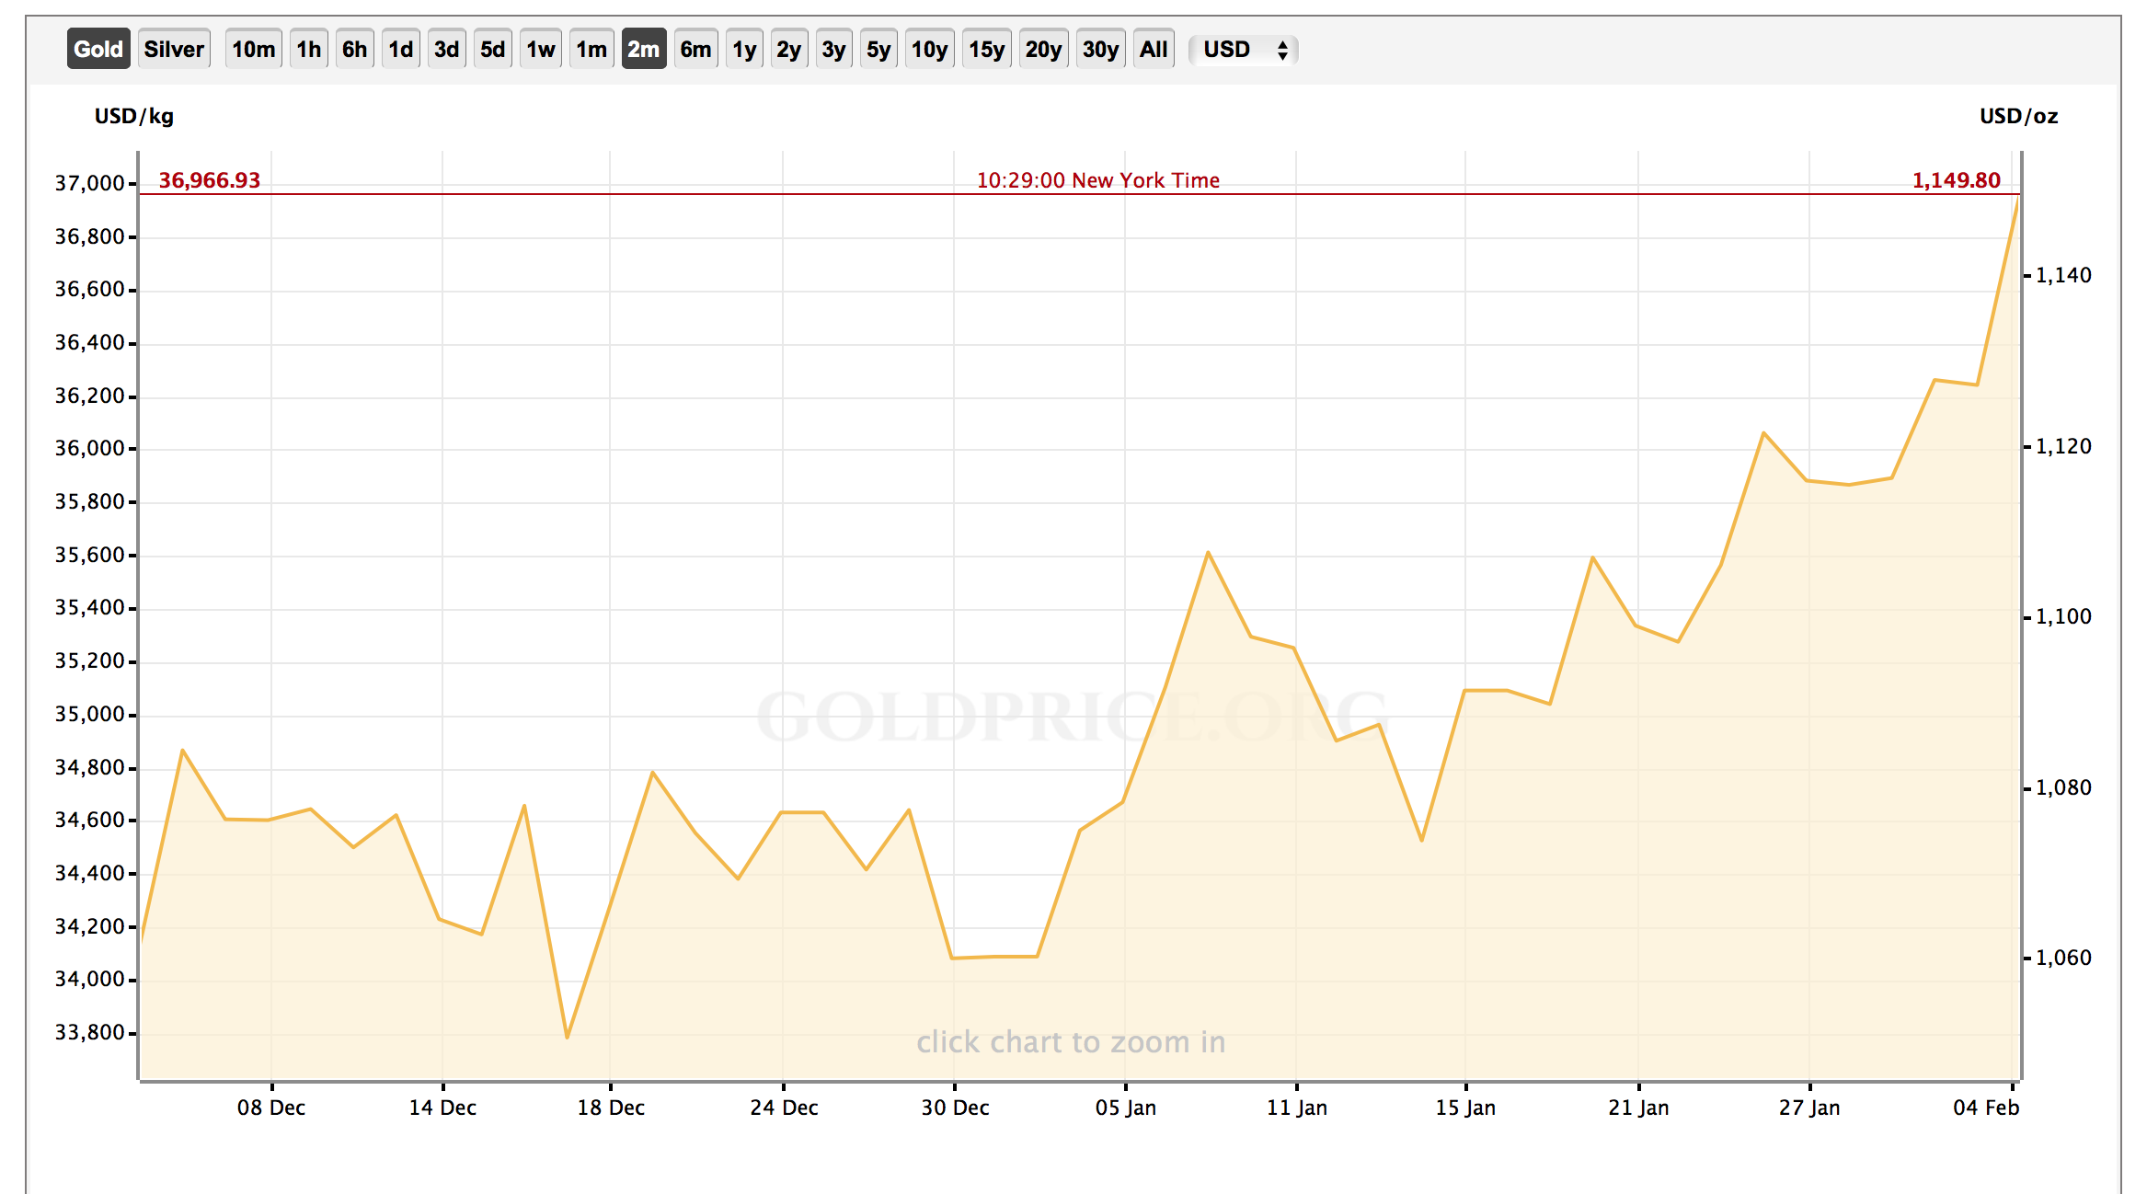2147x1194 pixels.
Task: Select the 5d time range
Action: click(x=494, y=49)
